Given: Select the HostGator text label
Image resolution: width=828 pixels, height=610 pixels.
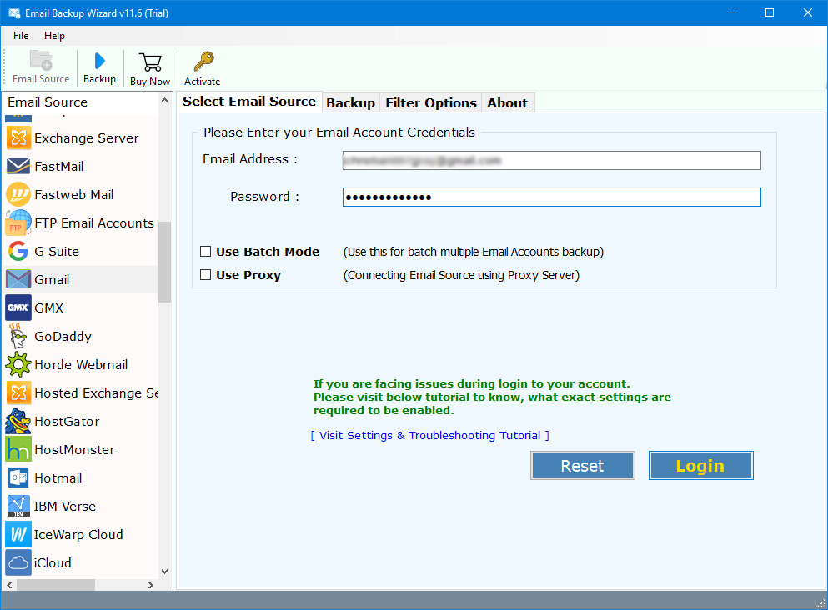Looking at the screenshot, I should tap(67, 421).
